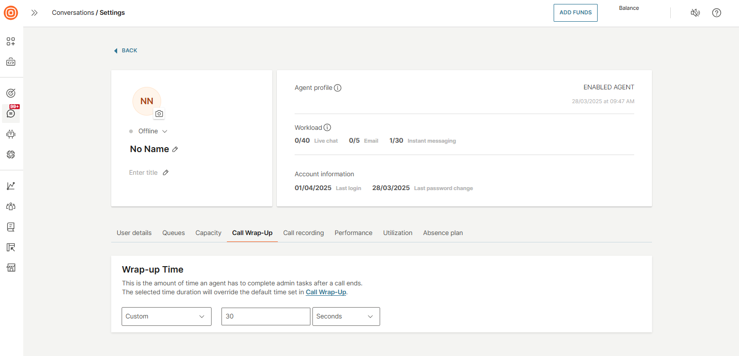The image size is (739, 356).
Task: Click the ENABLED AGENT status text
Action: click(x=609, y=87)
